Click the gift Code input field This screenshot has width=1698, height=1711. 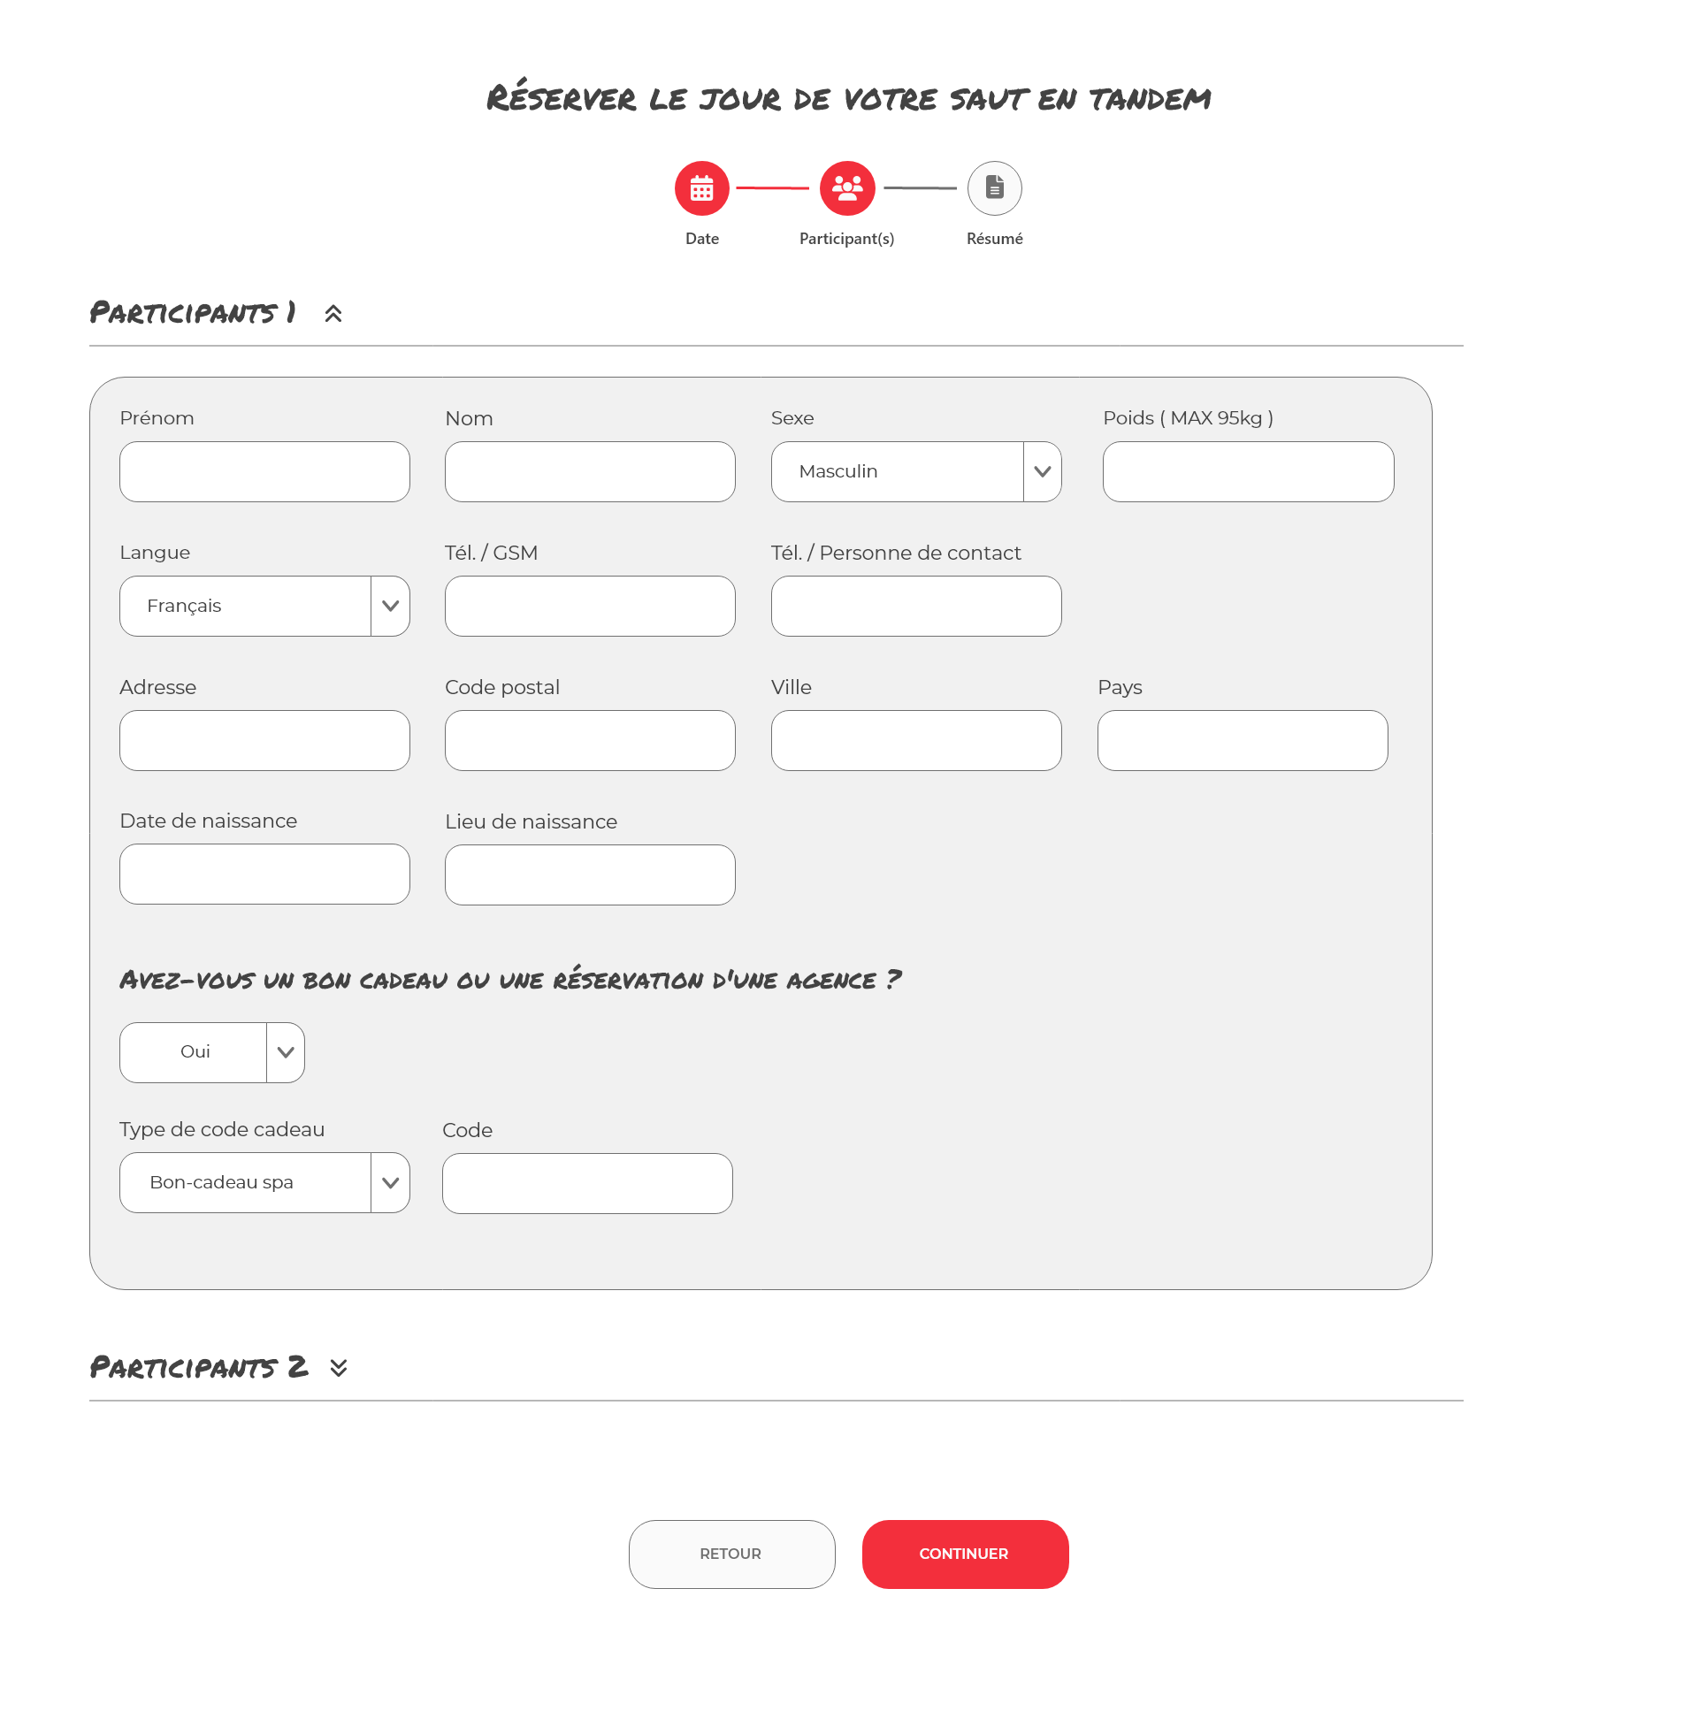(x=587, y=1183)
